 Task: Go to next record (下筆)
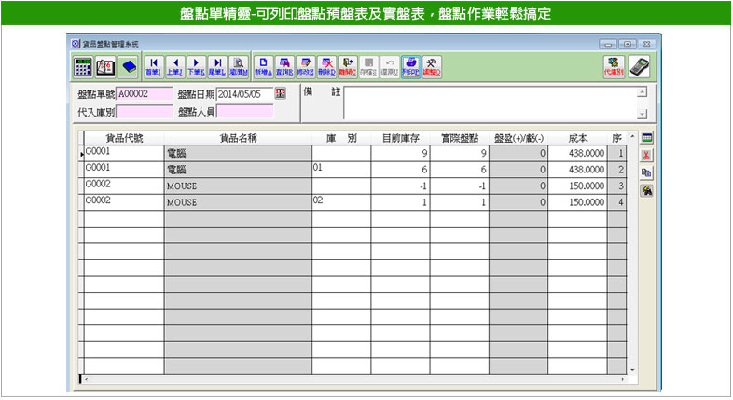[x=196, y=66]
